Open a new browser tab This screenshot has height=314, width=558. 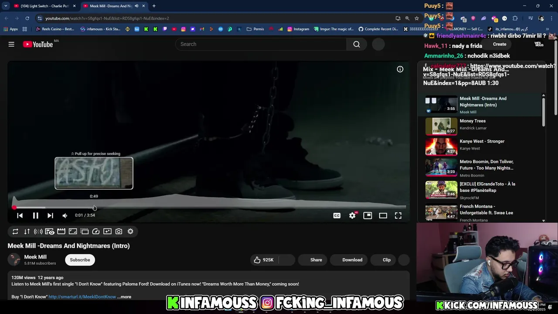[154, 6]
